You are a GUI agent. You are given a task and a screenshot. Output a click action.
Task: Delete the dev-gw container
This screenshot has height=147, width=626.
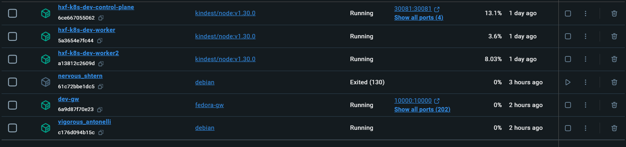tap(614, 105)
